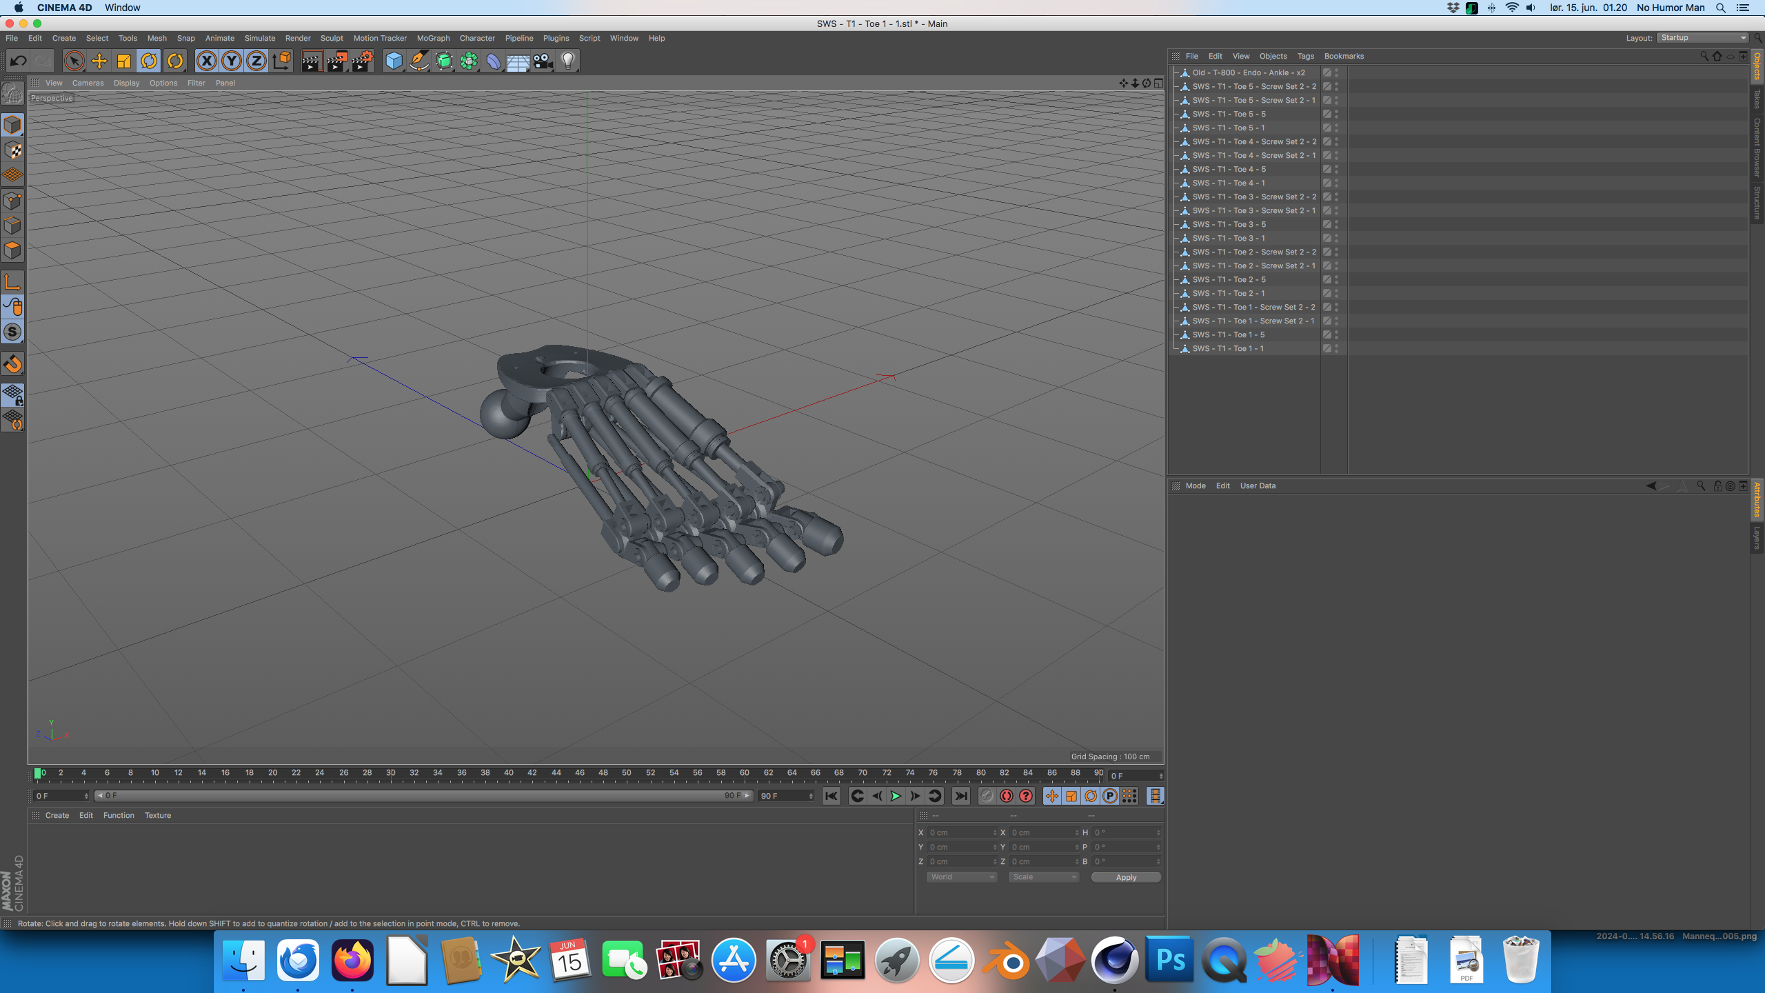
Task: Click the Undo arrow in the toolbar
Action: click(18, 61)
